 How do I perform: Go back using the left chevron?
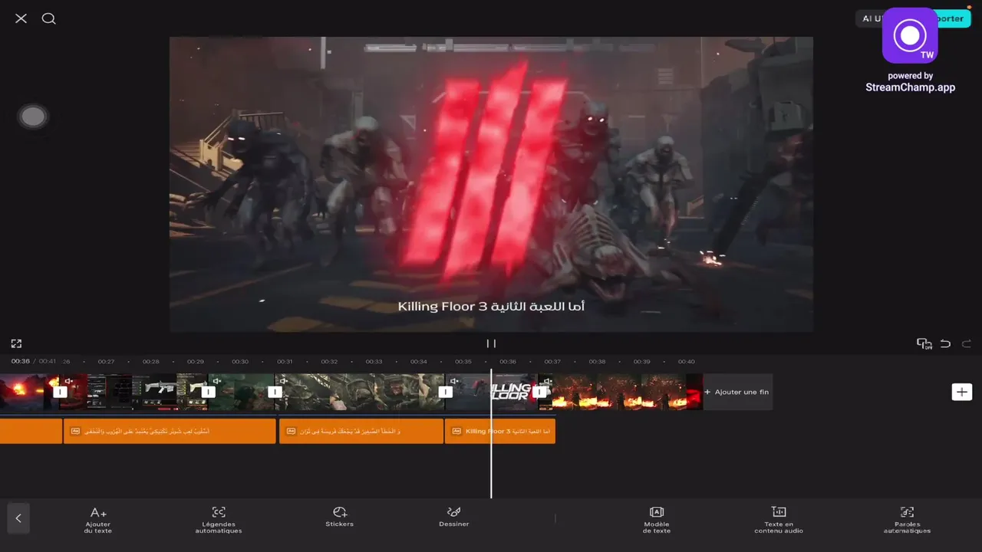(x=18, y=518)
